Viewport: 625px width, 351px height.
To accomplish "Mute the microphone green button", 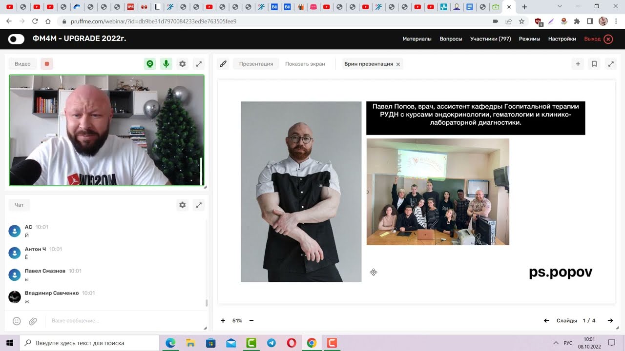I will (x=167, y=64).
